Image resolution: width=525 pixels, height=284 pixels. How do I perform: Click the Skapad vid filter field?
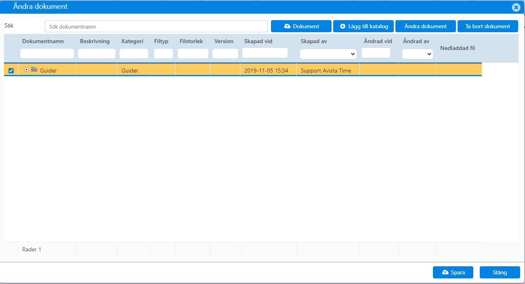pos(265,53)
